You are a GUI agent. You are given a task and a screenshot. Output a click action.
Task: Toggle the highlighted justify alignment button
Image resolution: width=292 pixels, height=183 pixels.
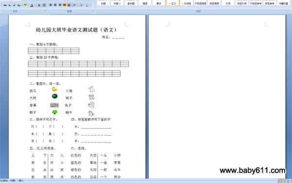coord(64,5)
